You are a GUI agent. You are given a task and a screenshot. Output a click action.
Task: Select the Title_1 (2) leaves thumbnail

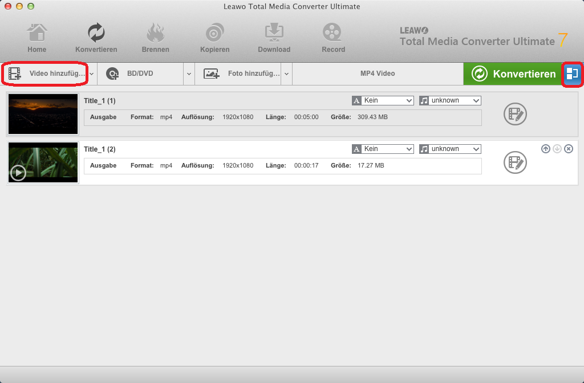(x=43, y=162)
